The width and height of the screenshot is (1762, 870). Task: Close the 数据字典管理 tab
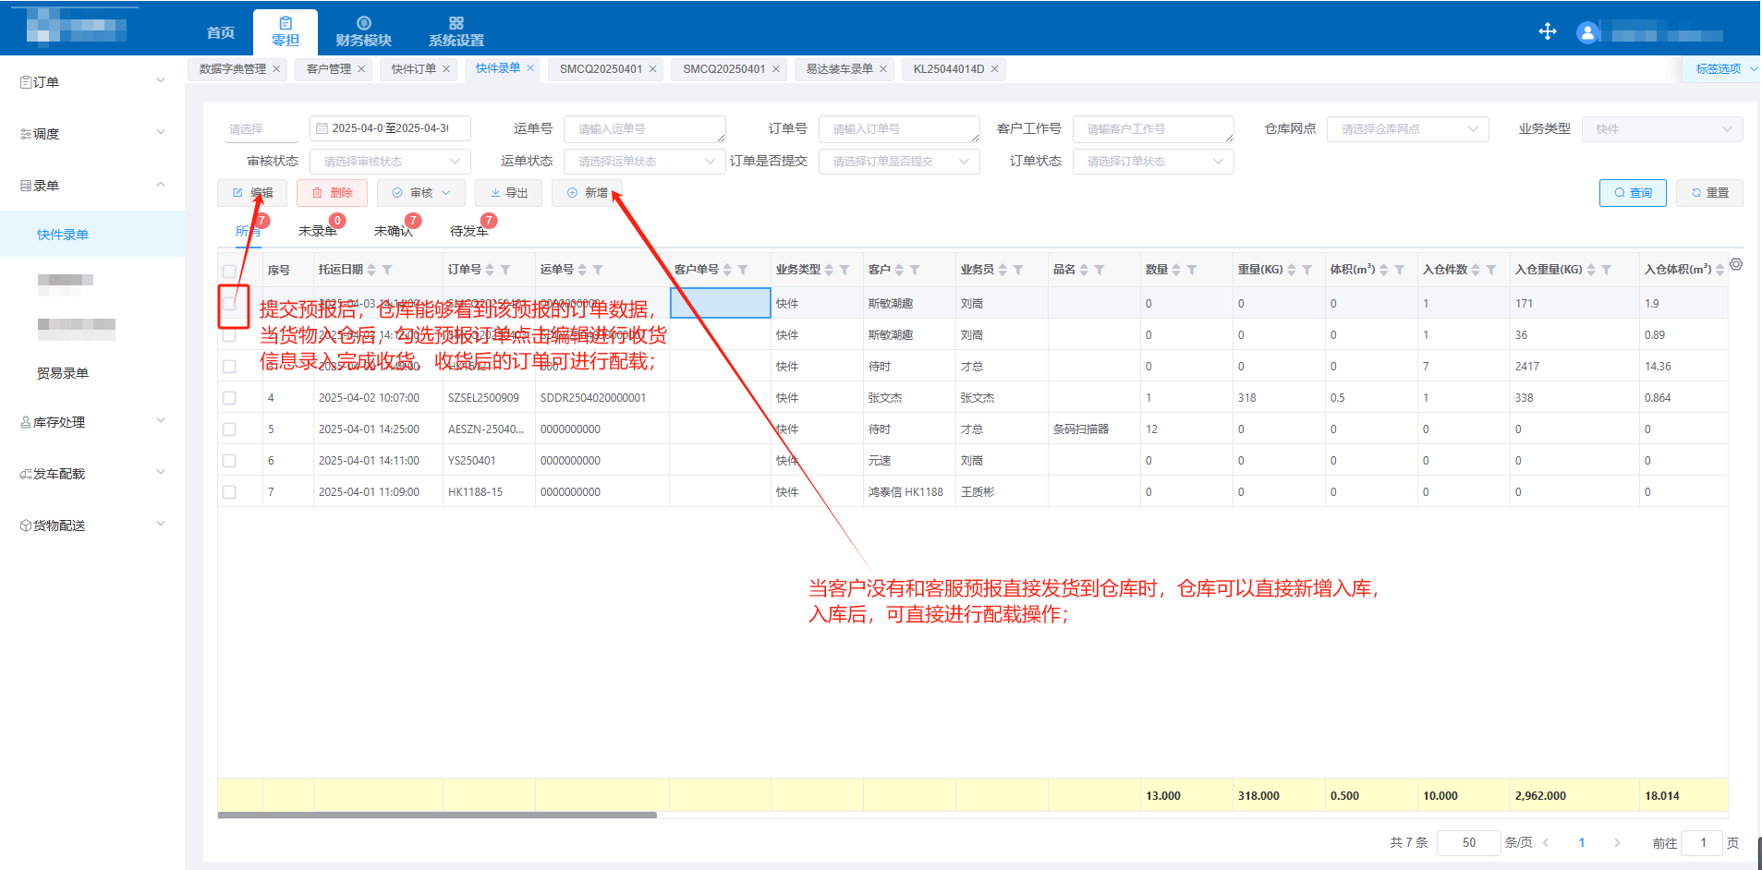coord(276,69)
